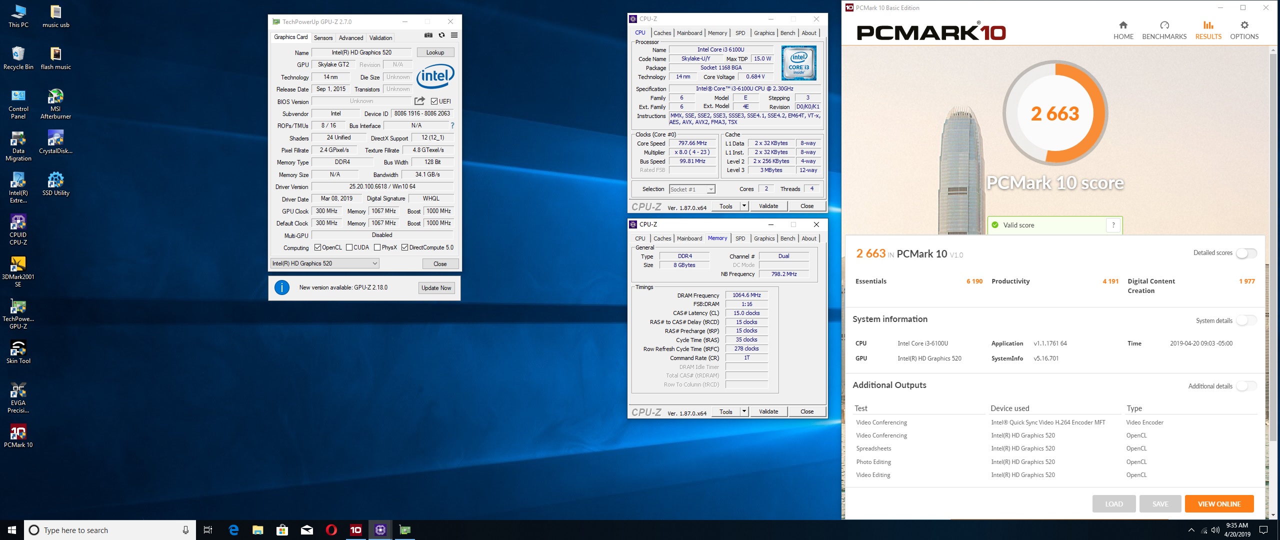
Task: Toggle the CUDA checkbox
Action: point(349,247)
